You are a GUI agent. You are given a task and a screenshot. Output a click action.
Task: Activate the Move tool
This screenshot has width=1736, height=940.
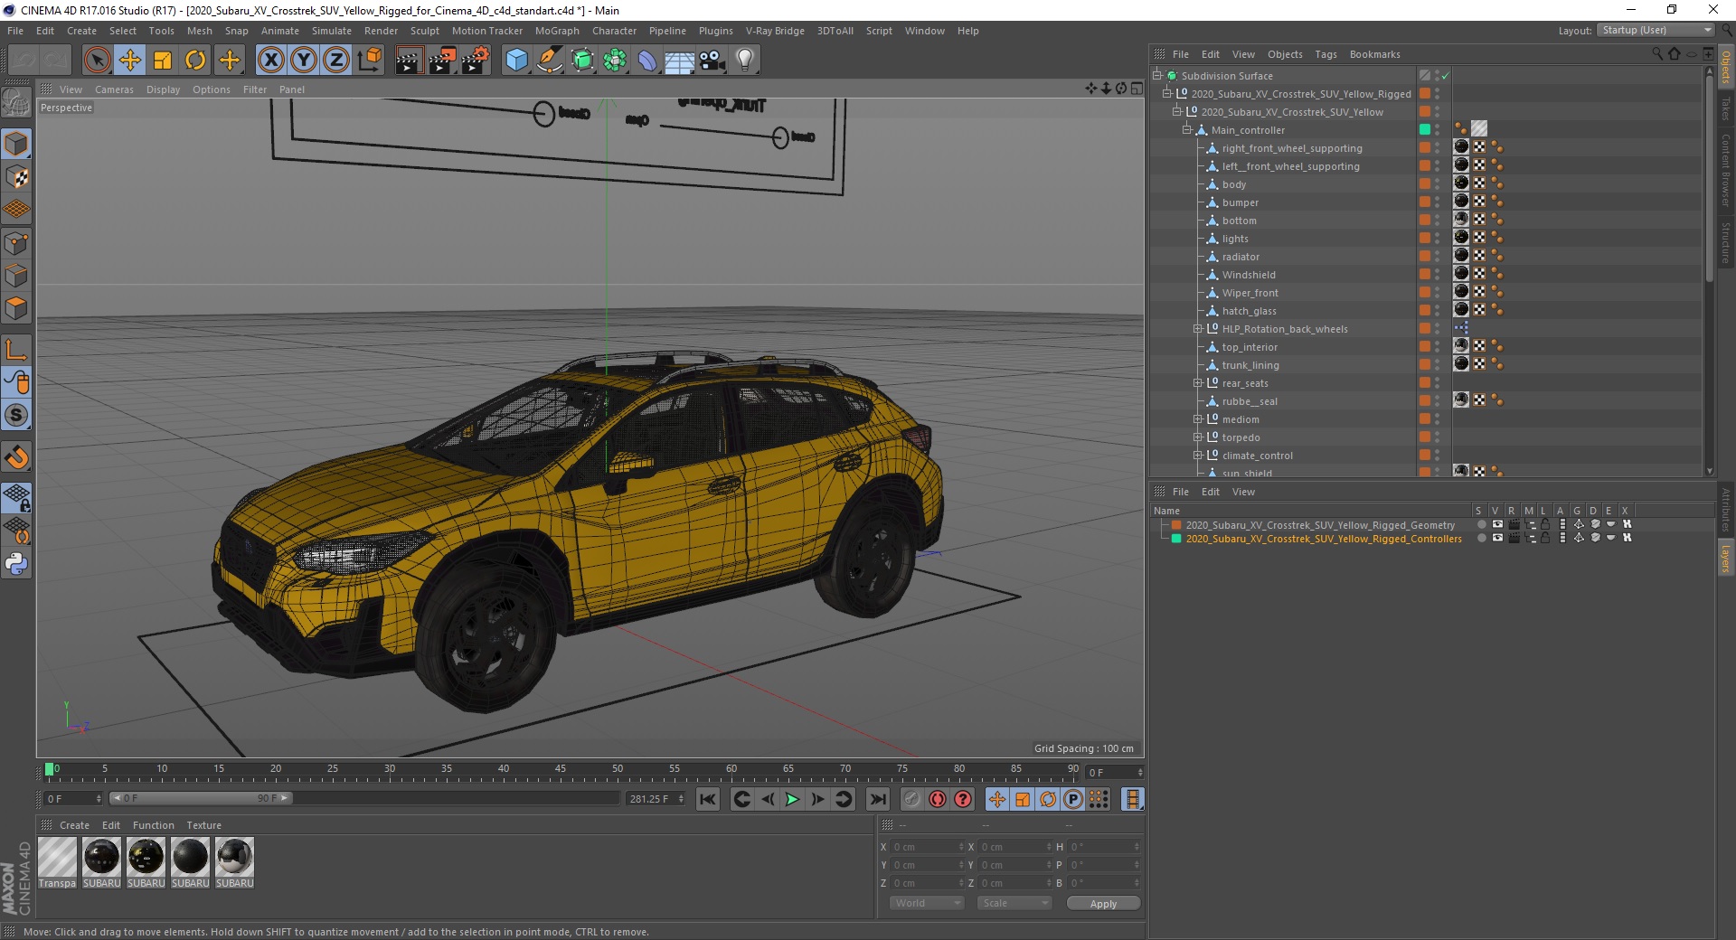pyautogui.click(x=130, y=61)
